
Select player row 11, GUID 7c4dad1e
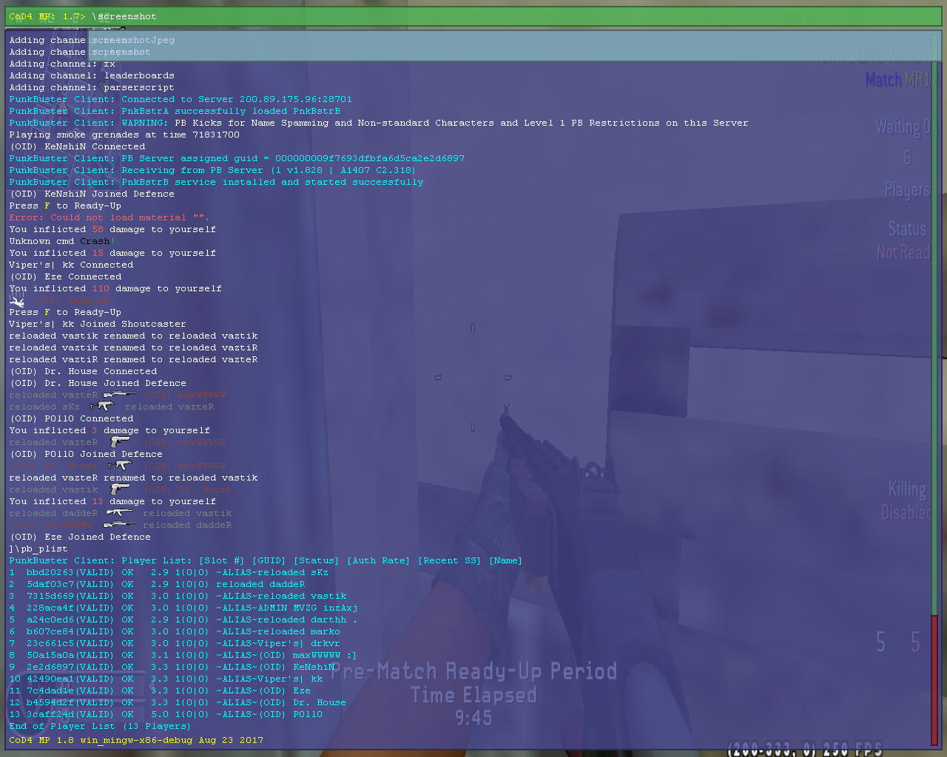coord(160,690)
